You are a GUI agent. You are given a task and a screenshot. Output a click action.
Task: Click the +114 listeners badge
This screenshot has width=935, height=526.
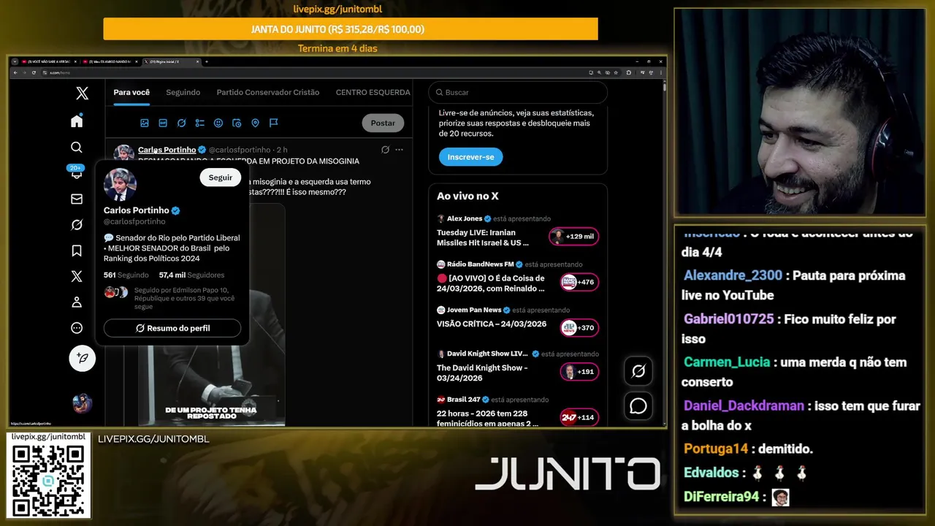tap(579, 417)
